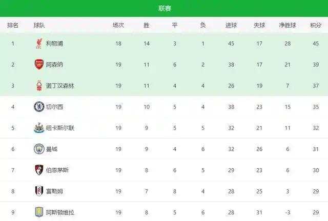Click the Liverpool club crest icon
Screen dimensions: 328x221
(38, 44)
